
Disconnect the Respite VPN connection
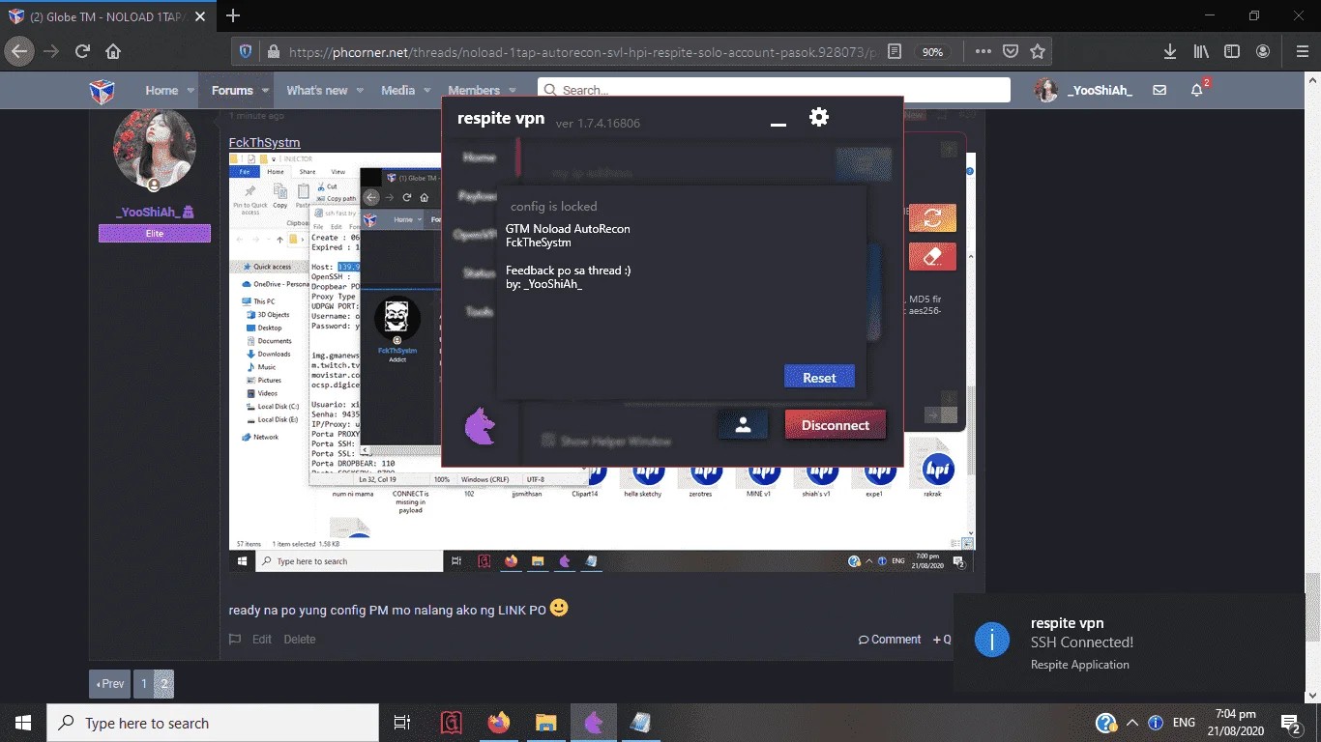pos(836,425)
